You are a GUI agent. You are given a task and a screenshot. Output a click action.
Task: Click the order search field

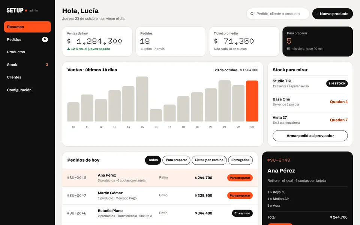pyautogui.click(x=278, y=14)
